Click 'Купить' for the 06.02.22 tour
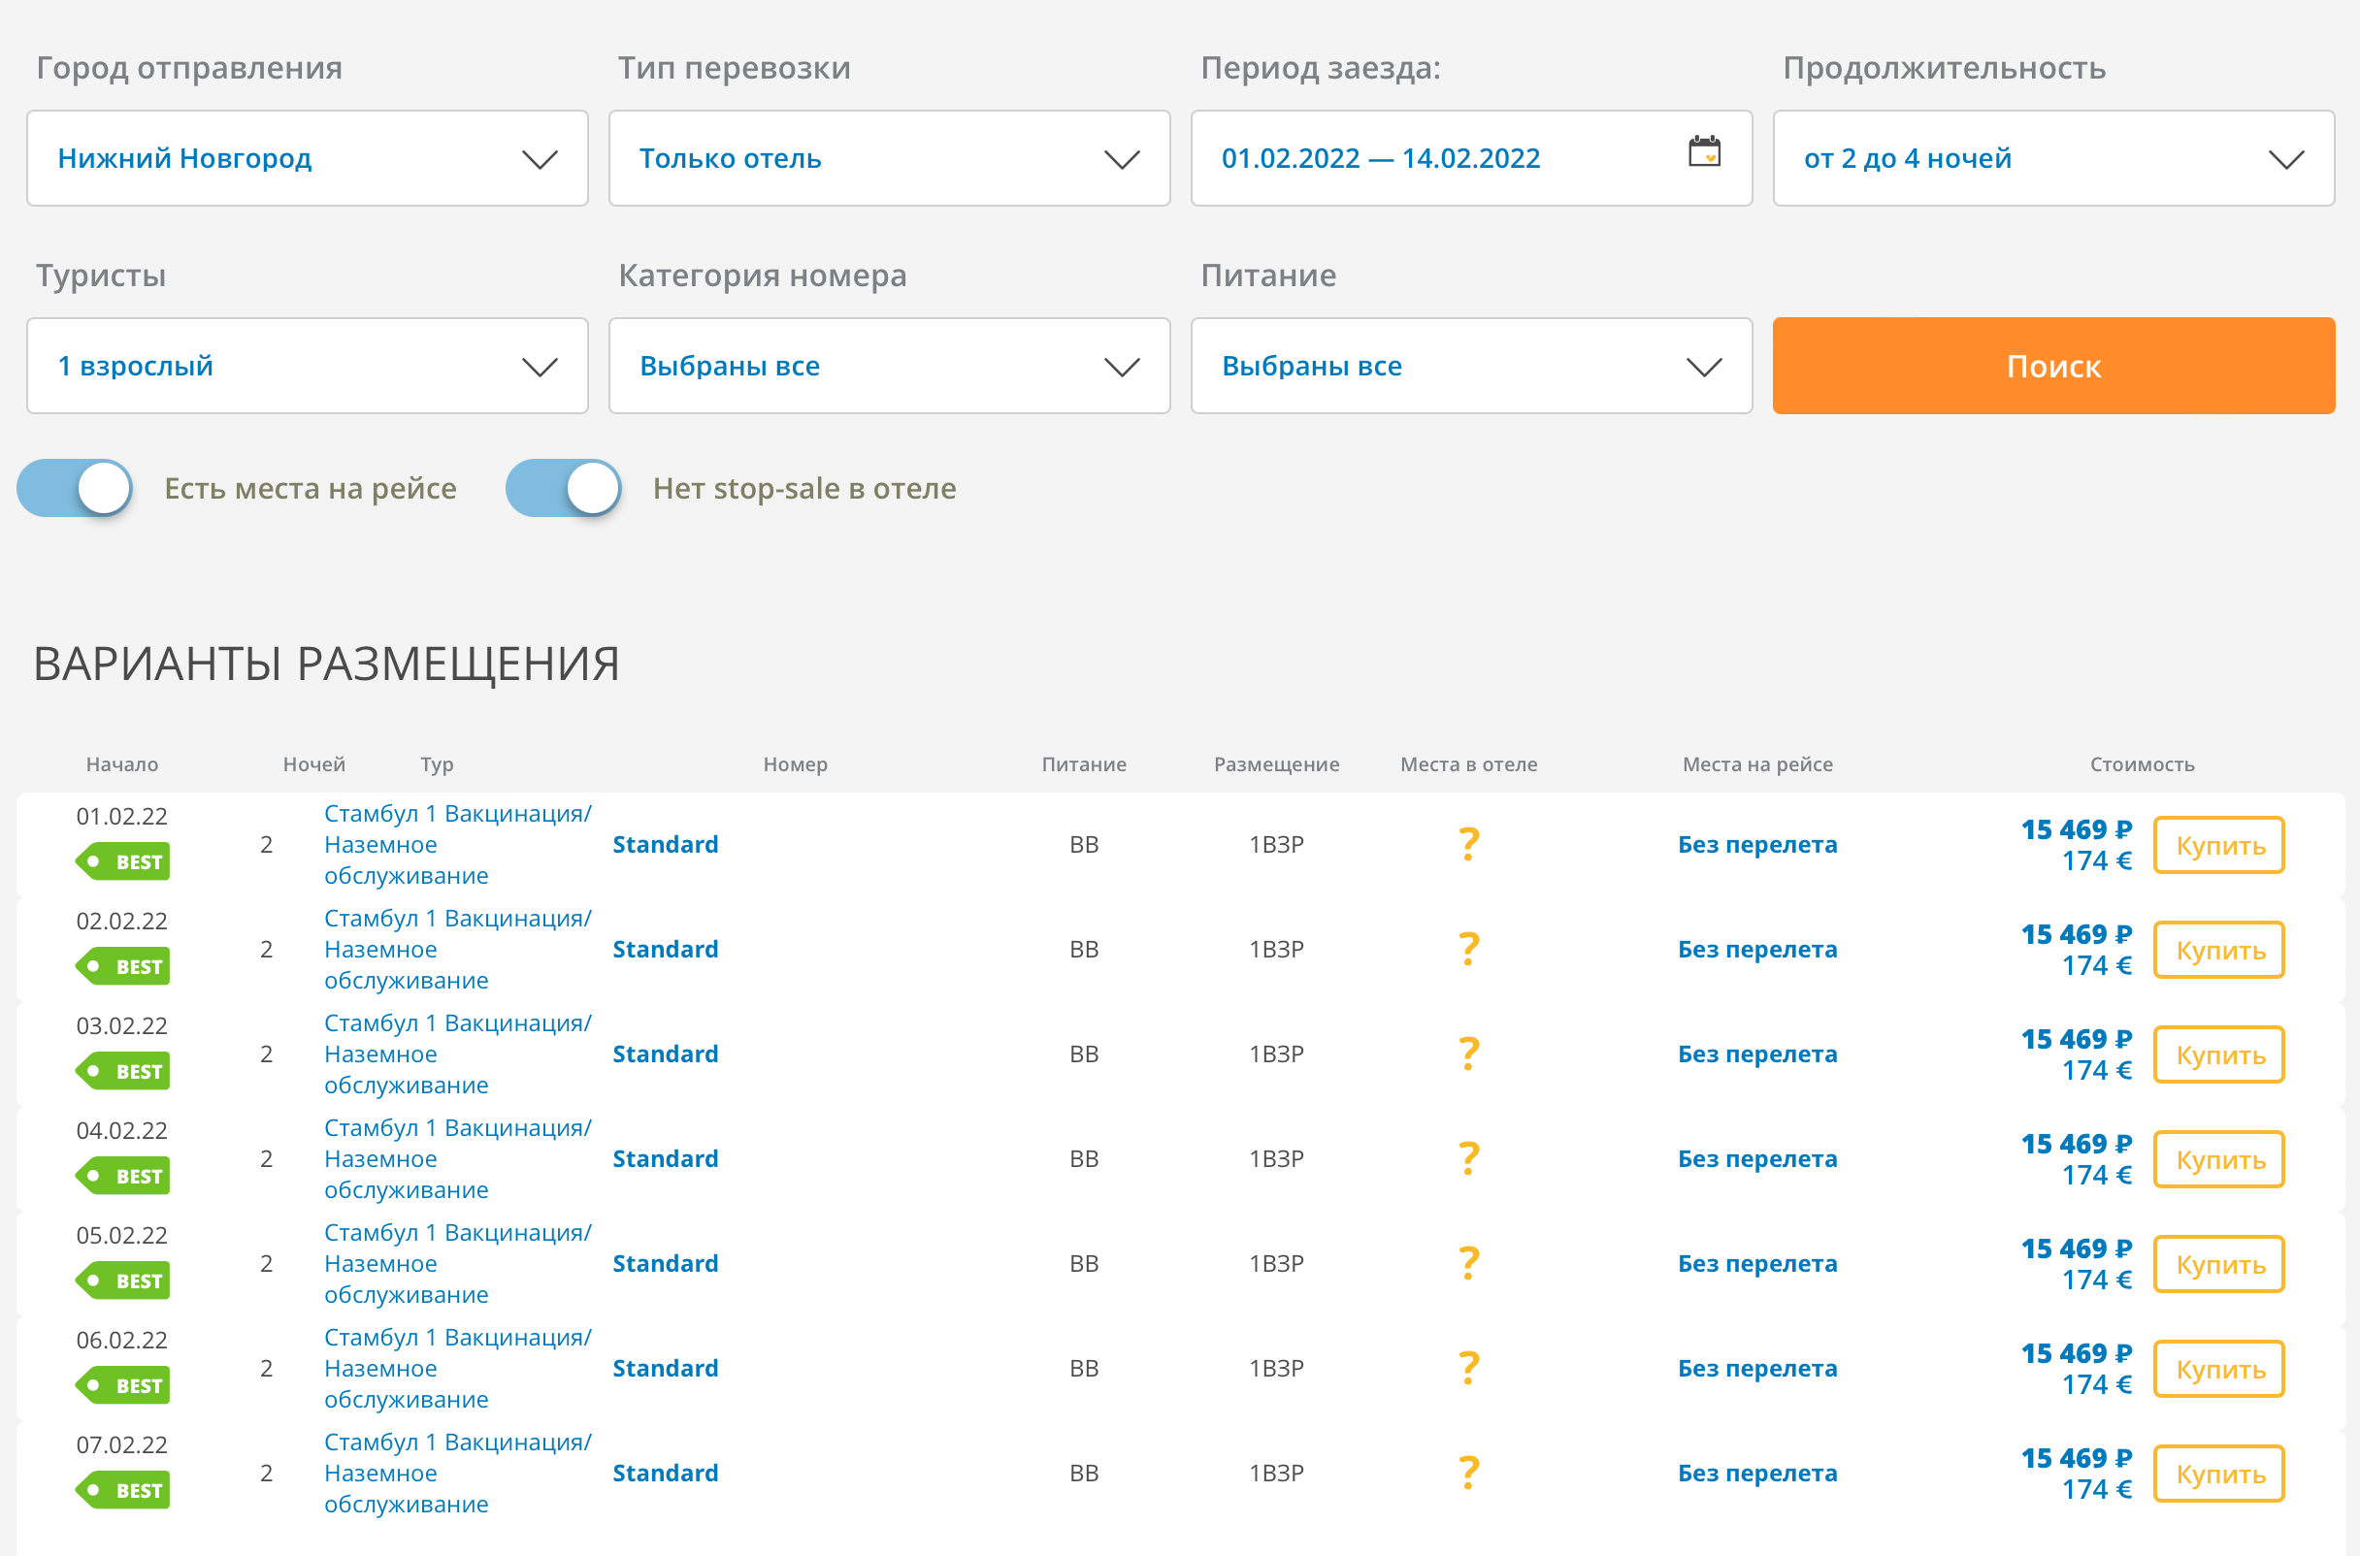2360x1556 pixels. coord(2219,1370)
